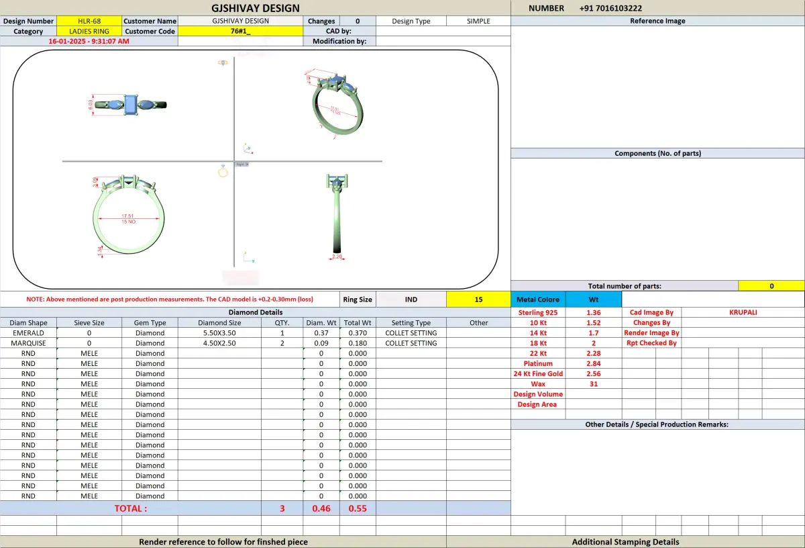
Task: Click the Changes value 0 cell
Action: pyautogui.click(x=358, y=21)
